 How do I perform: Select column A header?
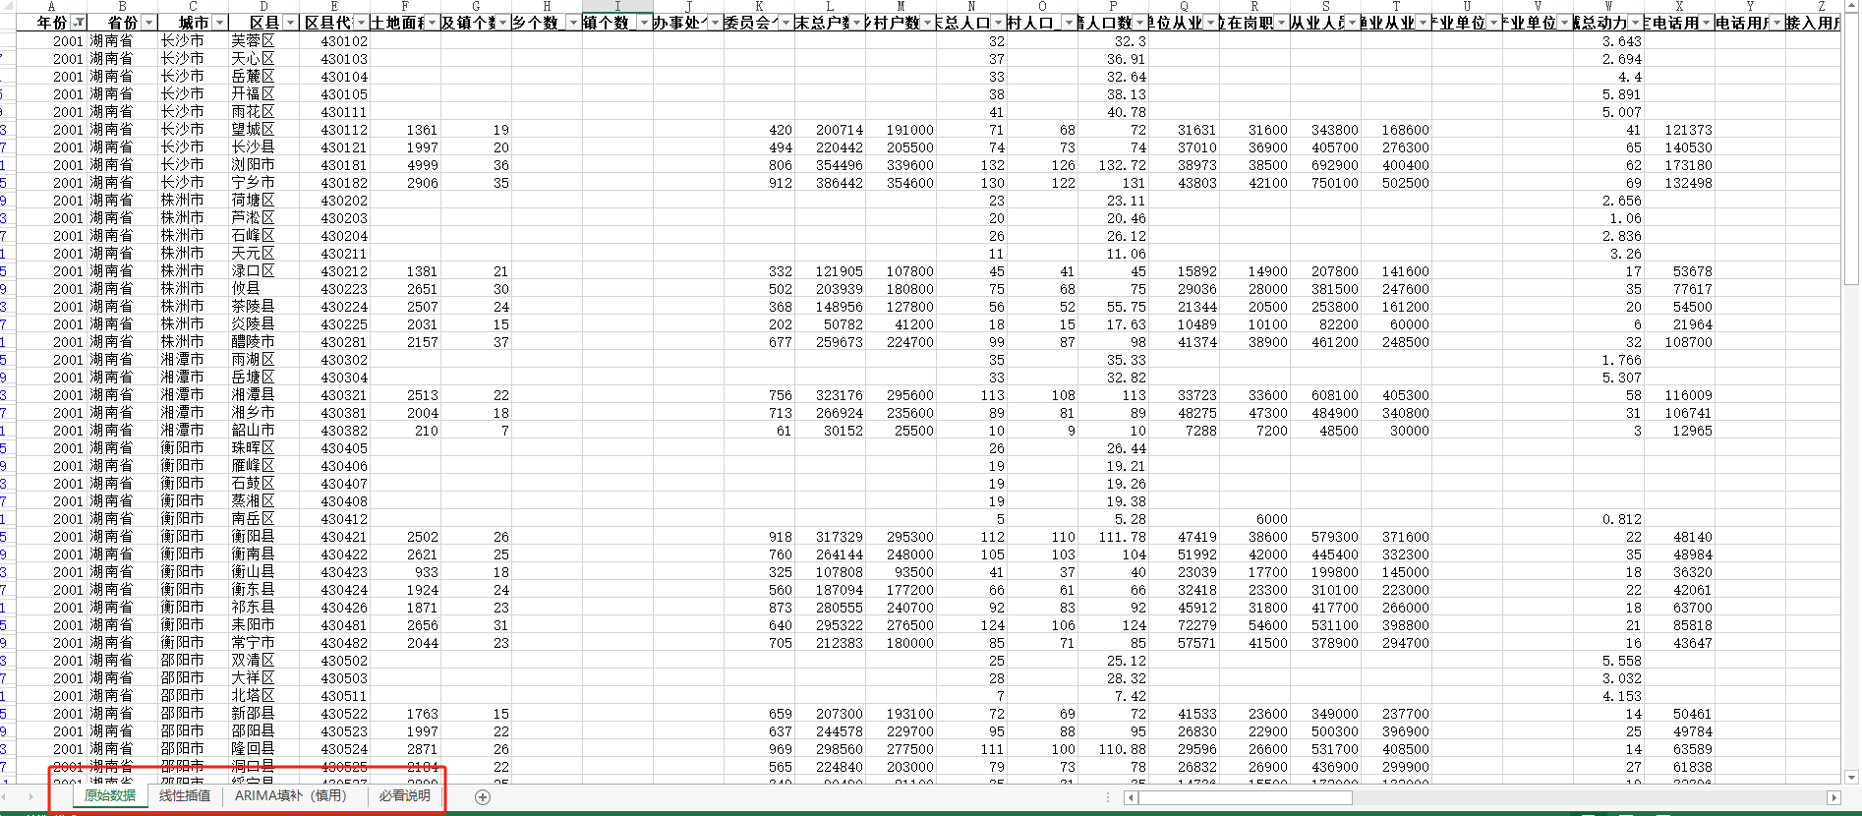click(51, 6)
